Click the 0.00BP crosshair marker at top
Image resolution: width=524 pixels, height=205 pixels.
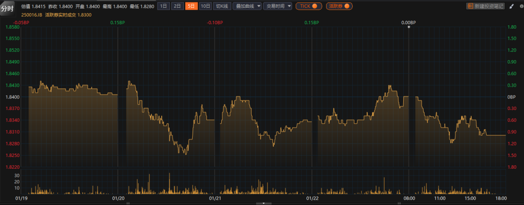point(409,23)
